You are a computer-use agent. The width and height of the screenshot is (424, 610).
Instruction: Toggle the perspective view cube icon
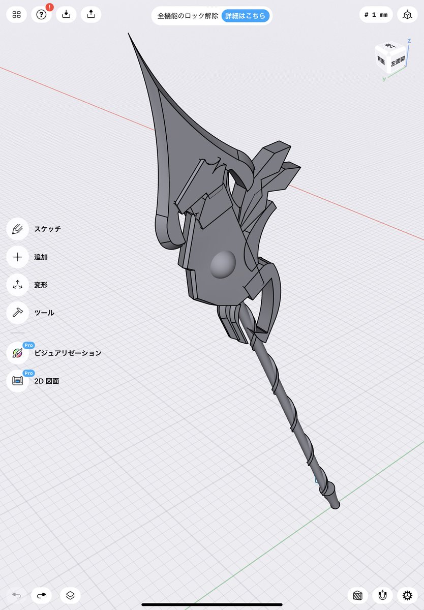[x=407, y=15]
